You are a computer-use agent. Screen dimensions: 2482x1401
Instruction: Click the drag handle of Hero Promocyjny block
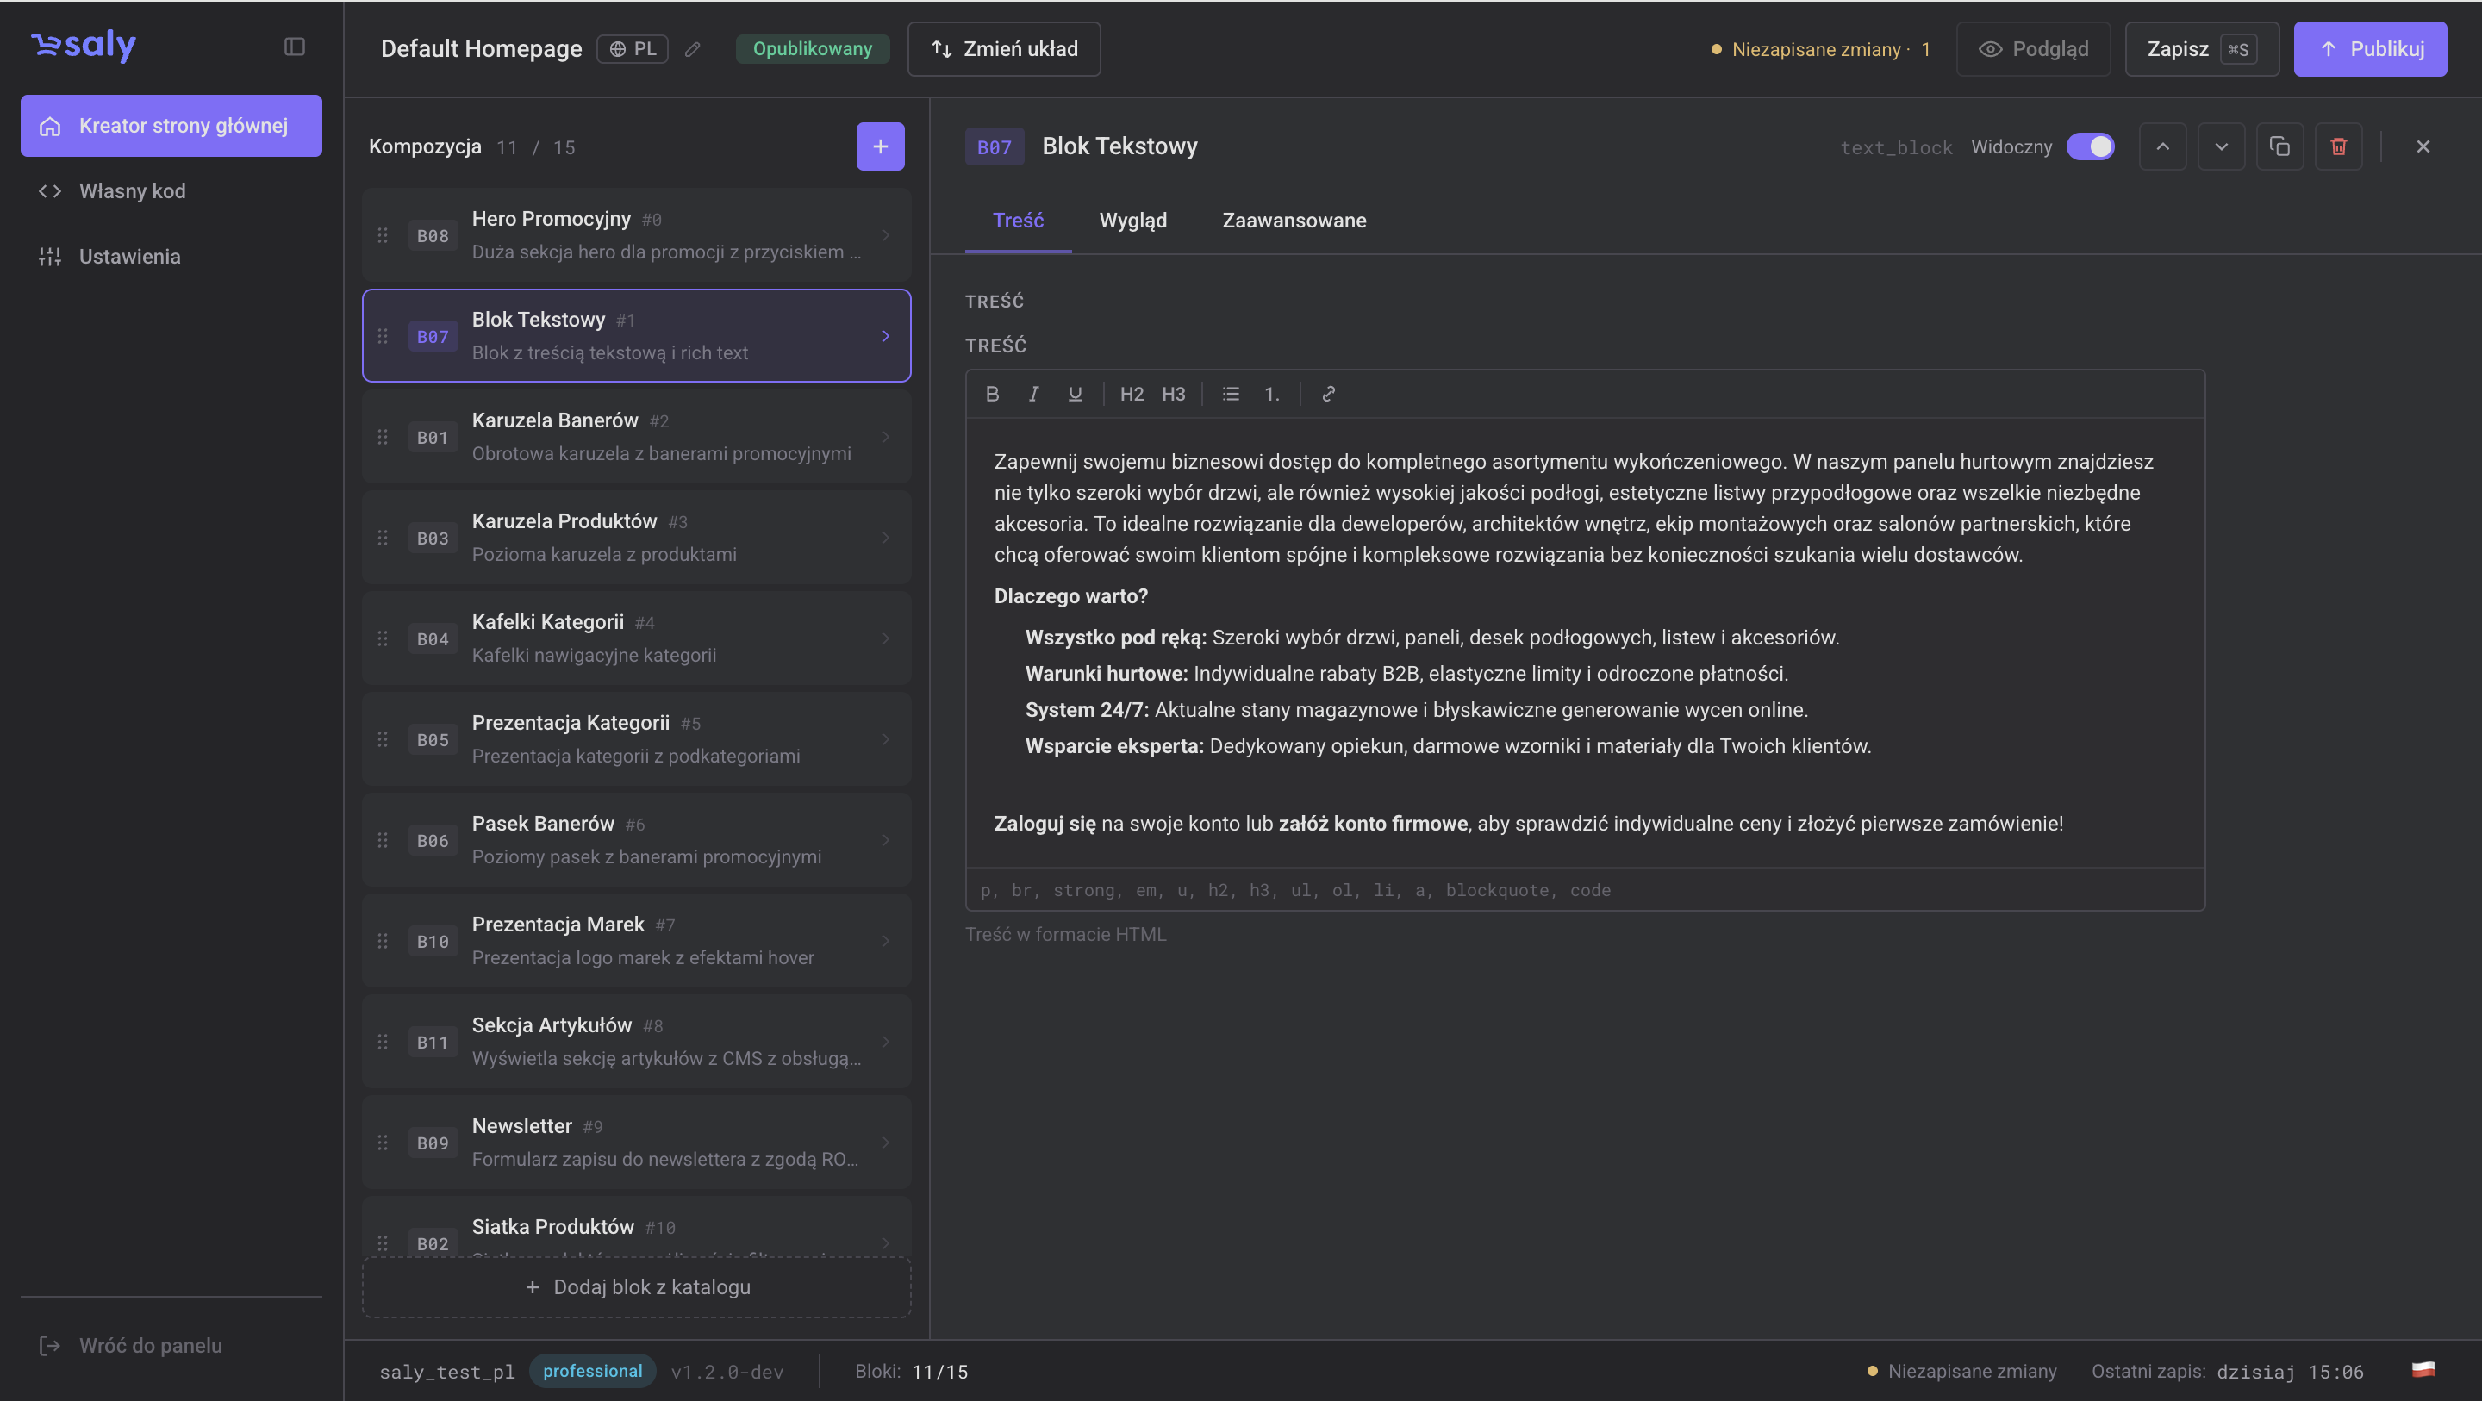coord(383,235)
